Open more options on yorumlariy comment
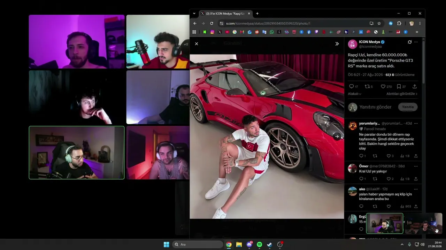 coord(416,123)
